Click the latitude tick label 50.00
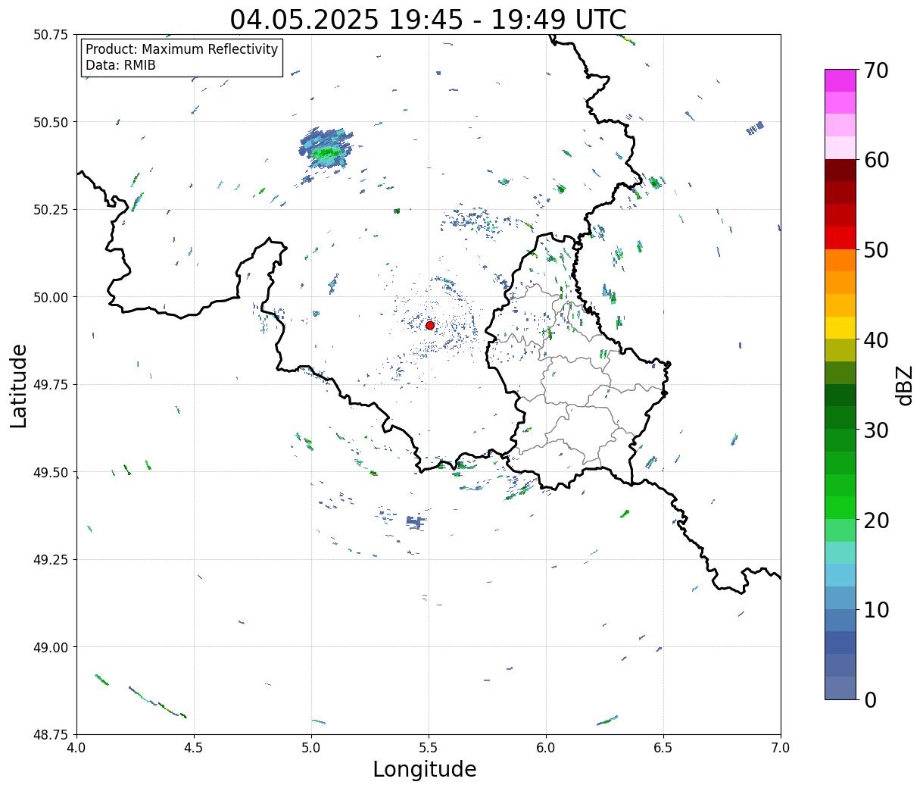This screenshot has width=923, height=788. [51, 297]
